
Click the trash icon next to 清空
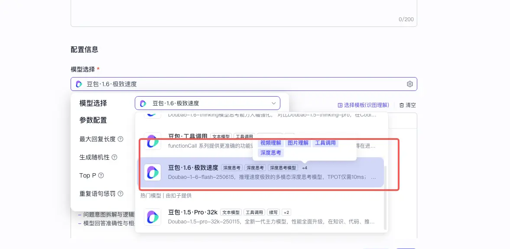coord(402,105)
